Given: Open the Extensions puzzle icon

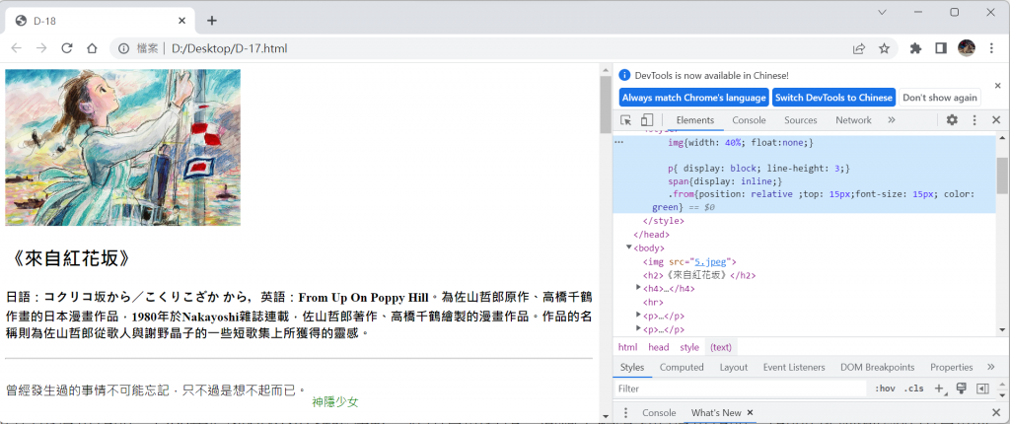Looking at the screenshot, I should pyautogui.click(x=915, y=48).
